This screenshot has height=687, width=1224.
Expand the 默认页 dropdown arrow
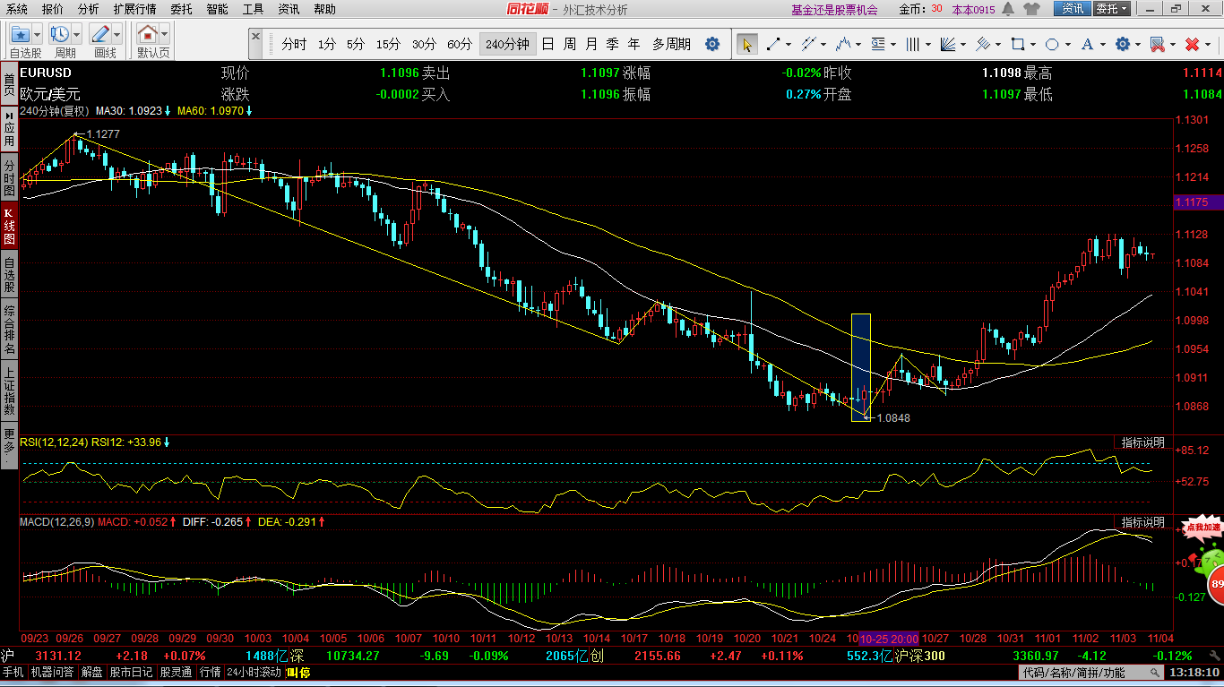coord(165,35)
